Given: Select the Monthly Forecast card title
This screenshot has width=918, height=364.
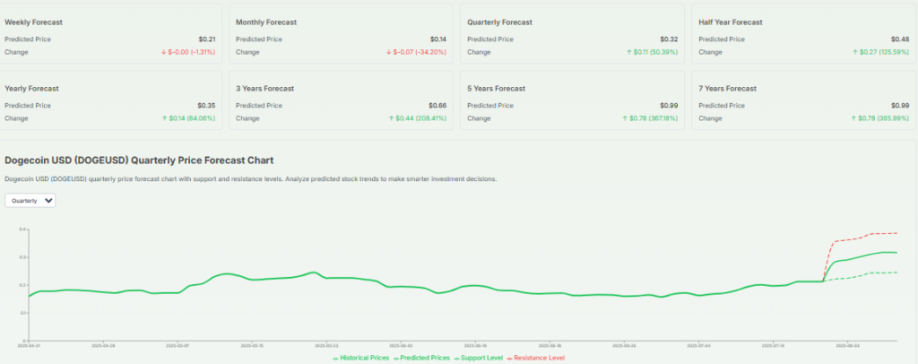Looking at the screenshot, I should (x=266, y=22).
